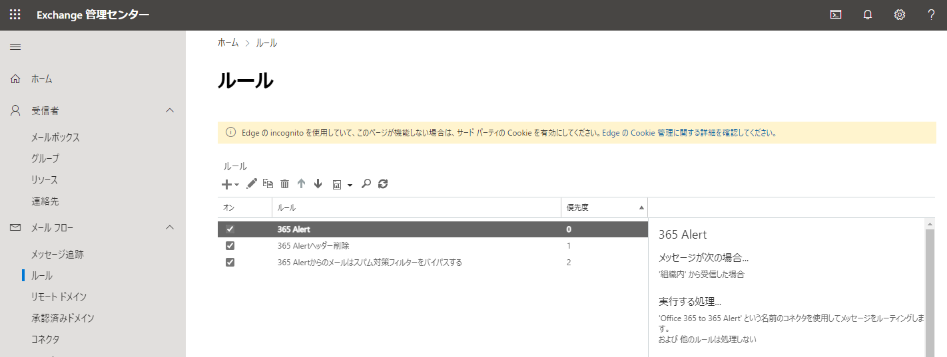
Task: Move rule down with down arrow icon
Action: click(x=318, y=184)
